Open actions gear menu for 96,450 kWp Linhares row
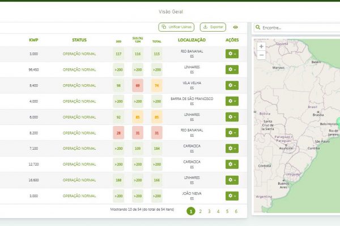Viewport: 340px width, 226px height. 232,69
